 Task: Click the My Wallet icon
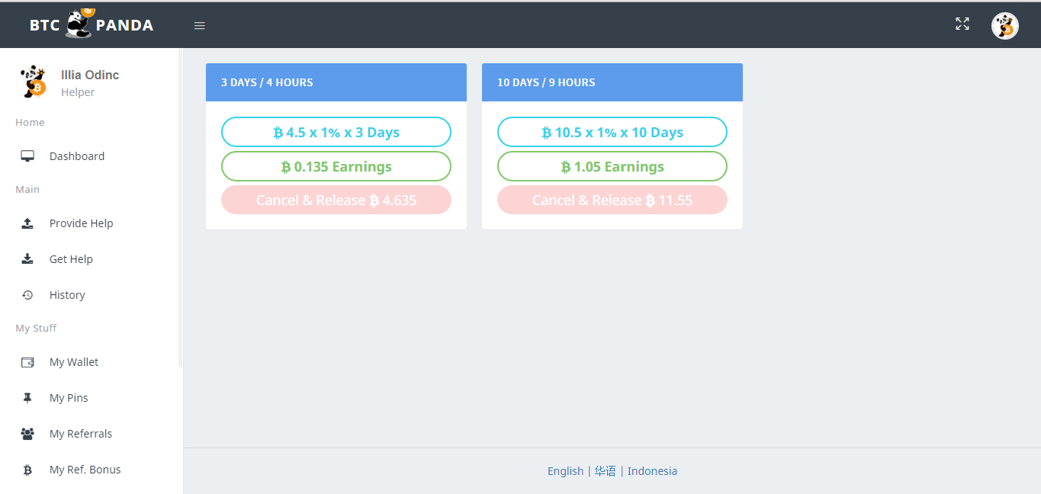27,362
